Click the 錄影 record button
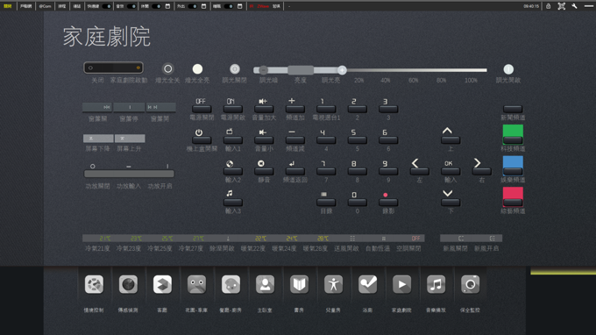 coord(388,203)
